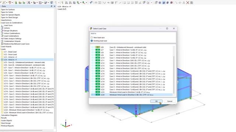The width and height of the screenshot is (236, 132).
Task: Select the LC8 row in the dialog list
Action: tap(132, 52)
